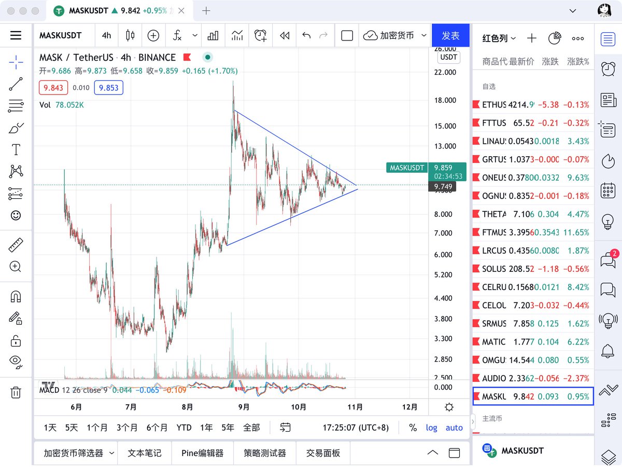The width and height of the screenshot is (622, 467).
Task: Open the hamburger main menu
Action: [16, 35]
